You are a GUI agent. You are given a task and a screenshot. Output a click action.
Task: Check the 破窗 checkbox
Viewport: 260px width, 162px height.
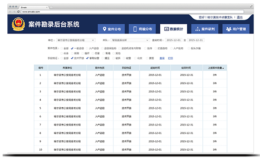click(124, 58)
